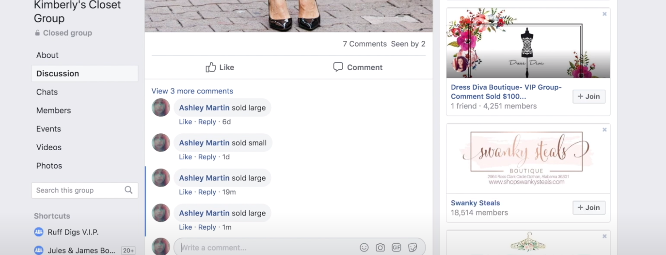Viewport: 666px width, 255px height.
Task: Open the Ruff Digs V.I.P. shortcut
Action: (x=73, y=232)
